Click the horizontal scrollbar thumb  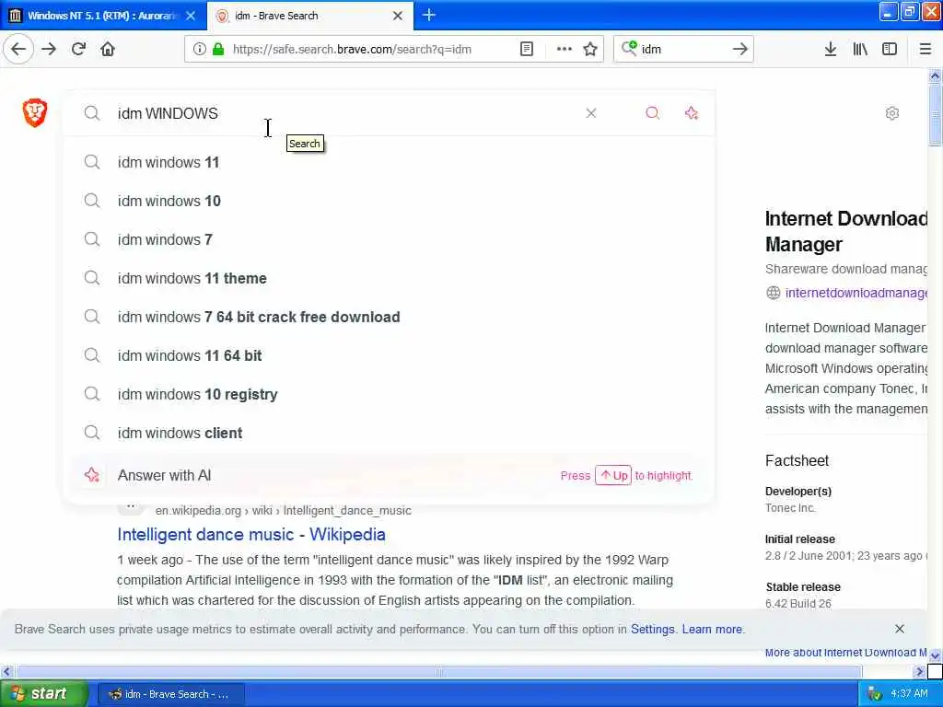[439, 671]
